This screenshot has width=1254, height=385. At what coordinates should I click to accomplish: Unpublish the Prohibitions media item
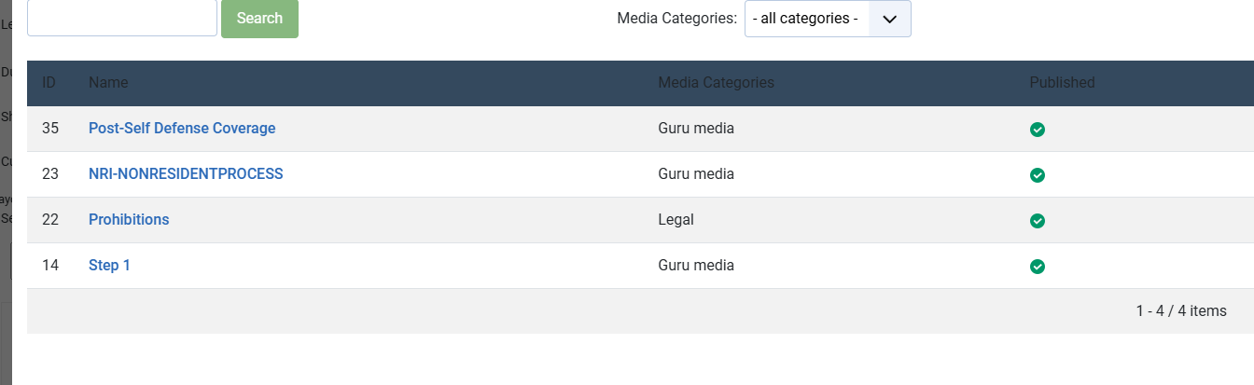tap(1037, 221)
